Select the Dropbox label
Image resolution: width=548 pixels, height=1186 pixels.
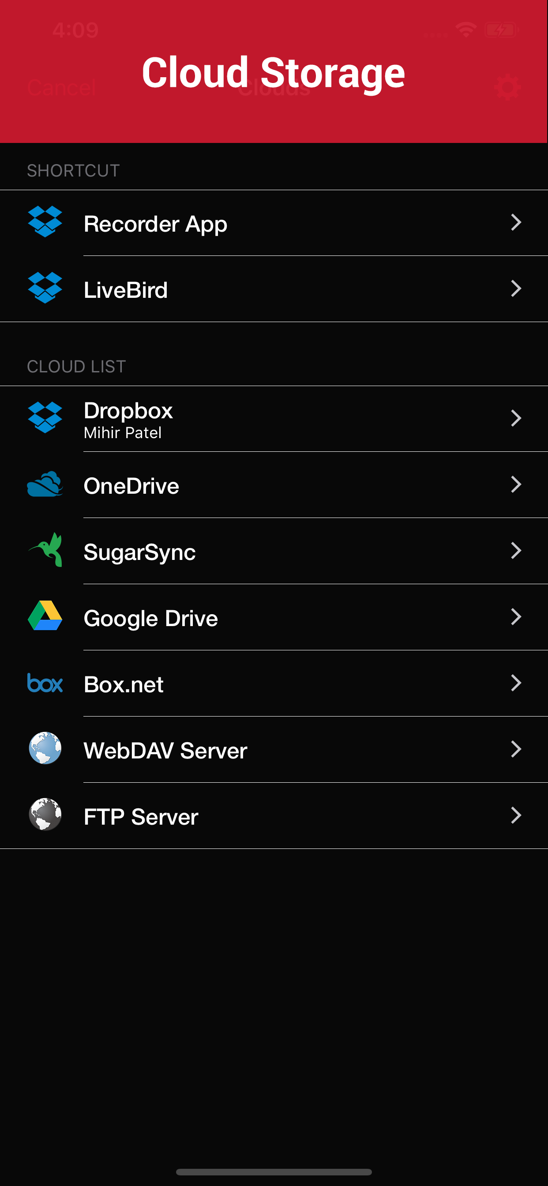128,411
